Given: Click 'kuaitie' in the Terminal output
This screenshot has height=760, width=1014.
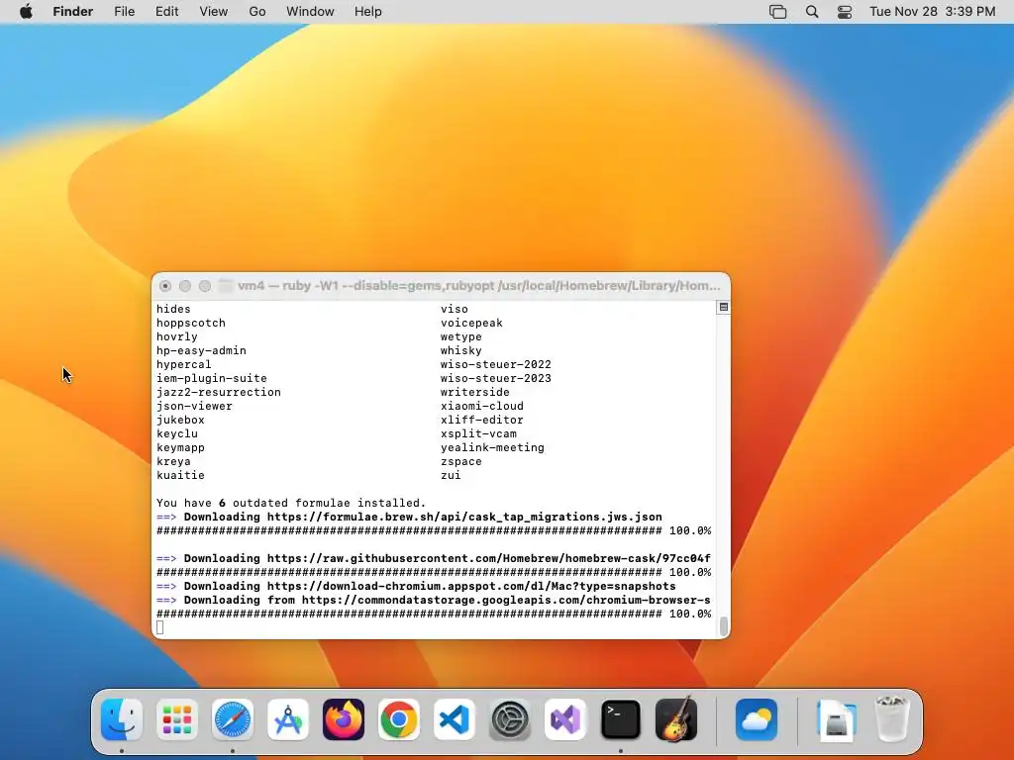Looking at the screenshot, I should [x=180, y=476].
